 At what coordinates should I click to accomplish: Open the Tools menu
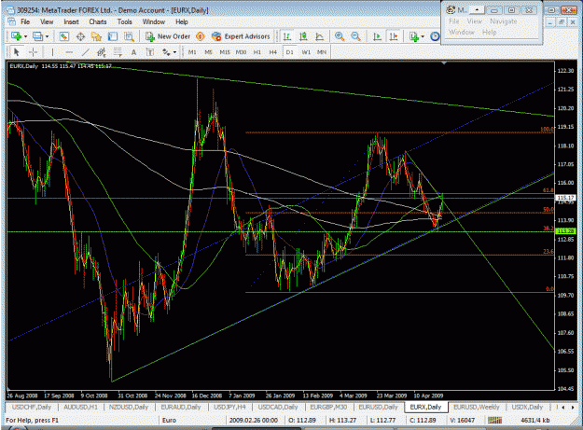(x=125, y=22)
